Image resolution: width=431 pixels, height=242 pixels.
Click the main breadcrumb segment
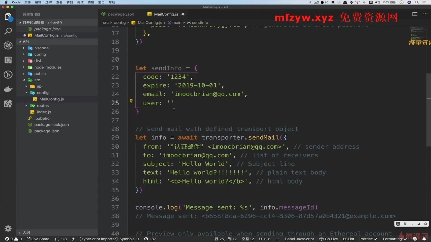[x=174, y=23]
